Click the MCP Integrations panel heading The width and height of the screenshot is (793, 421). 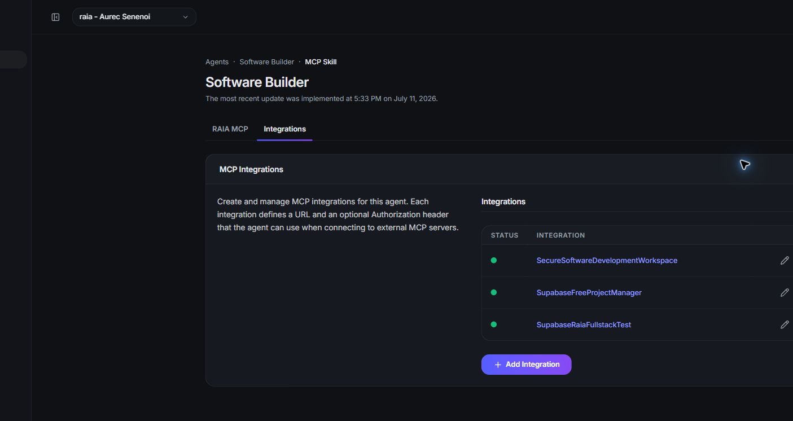(251, 169)
